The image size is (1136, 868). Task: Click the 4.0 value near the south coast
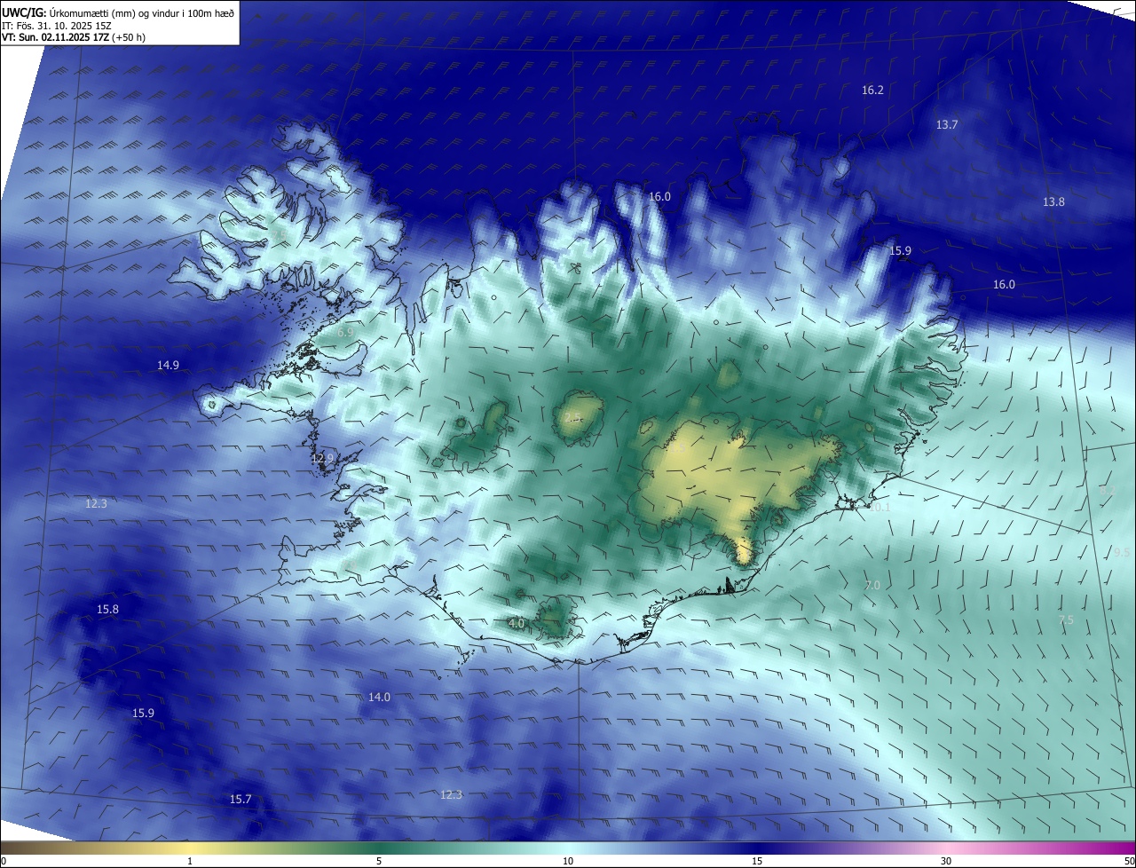(517, 624)
